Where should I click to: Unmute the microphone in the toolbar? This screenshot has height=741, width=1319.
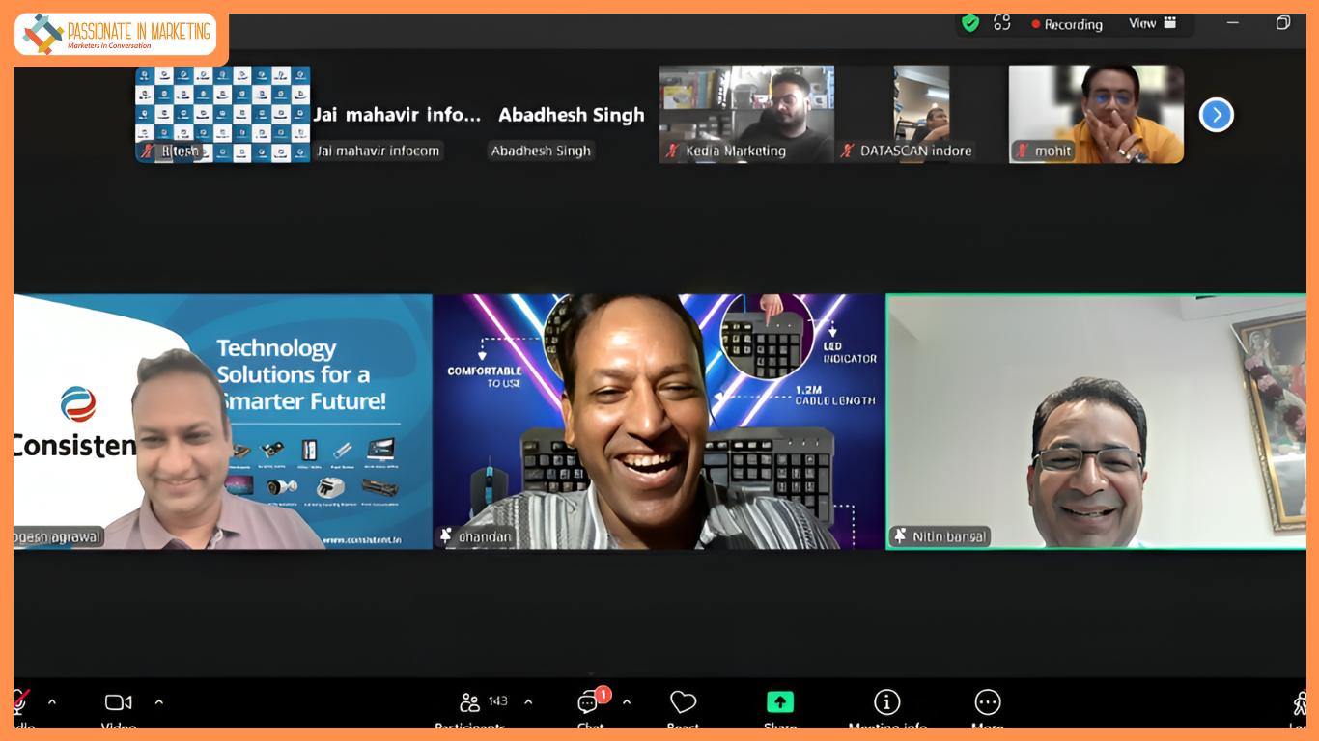click(21, 702)
